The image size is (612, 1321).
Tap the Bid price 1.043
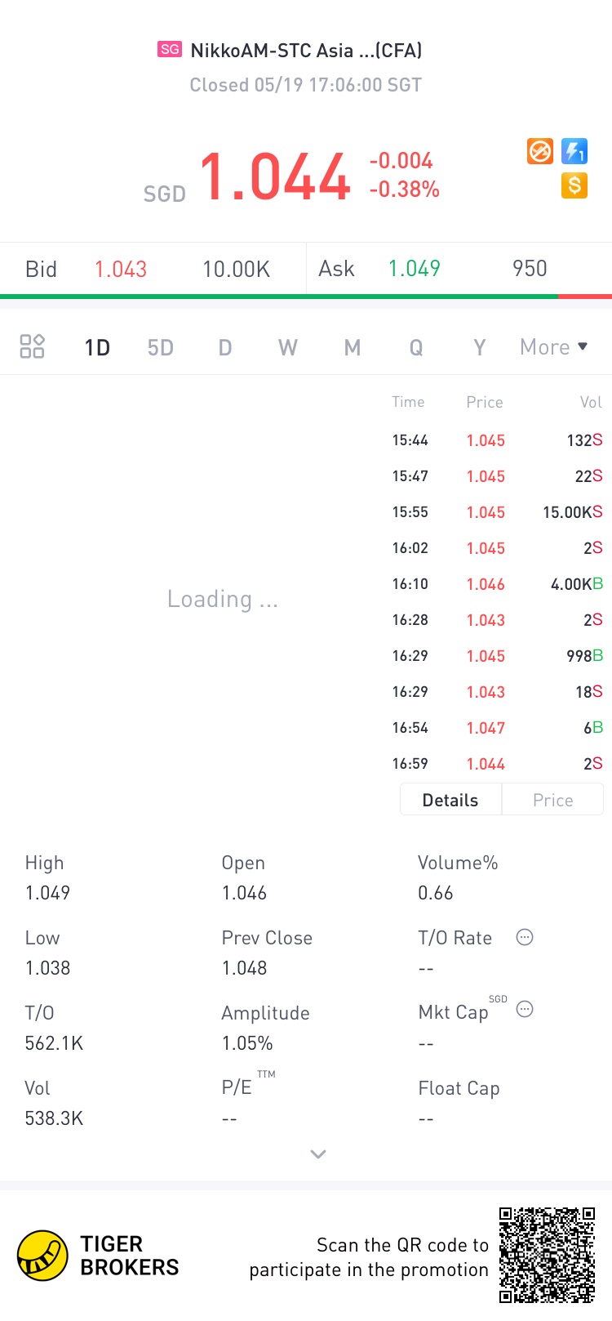click(121, 270)
